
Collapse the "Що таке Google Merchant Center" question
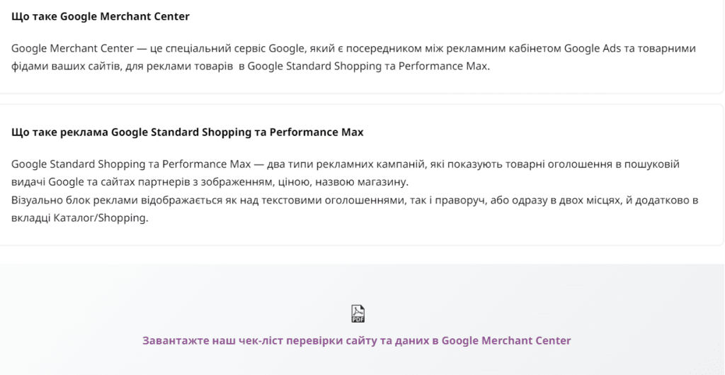click(x=101, y=16)
